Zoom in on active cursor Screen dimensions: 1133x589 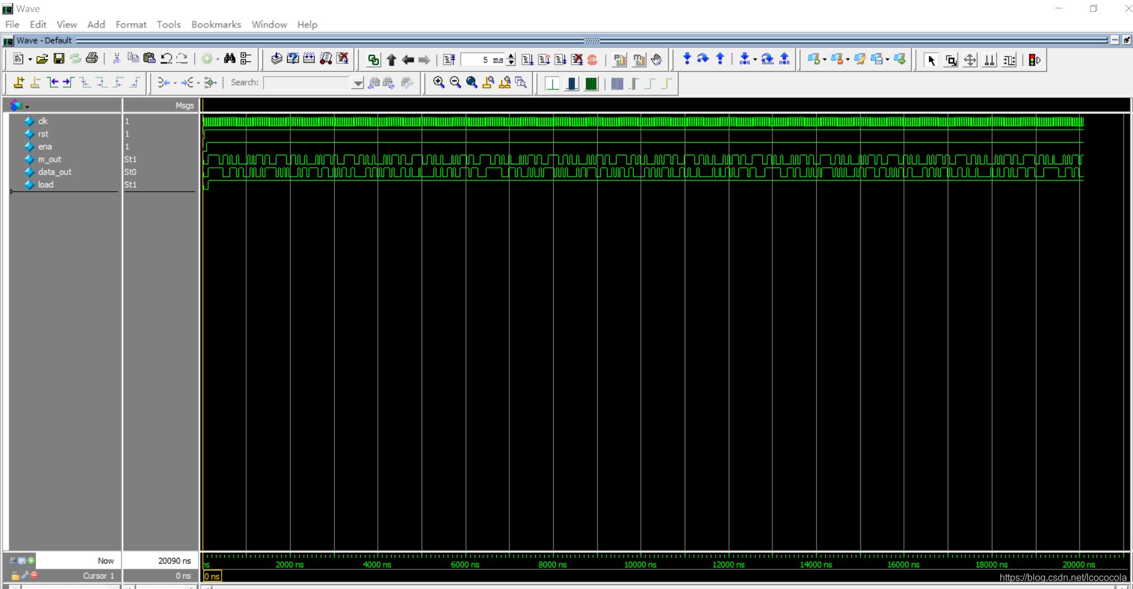point(488,82)
